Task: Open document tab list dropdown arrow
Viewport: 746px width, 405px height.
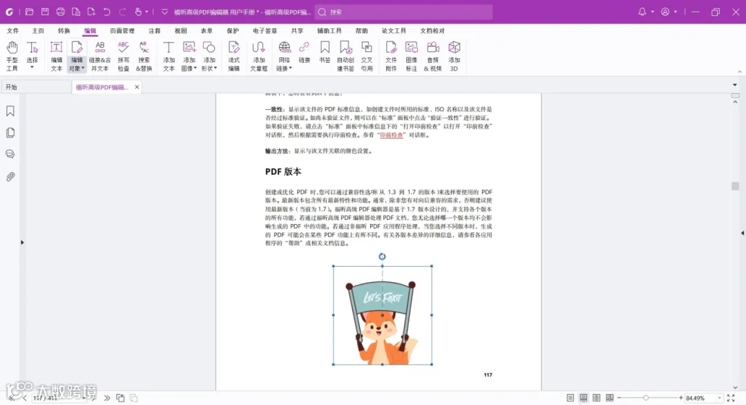Action: (x=735, y=85)
